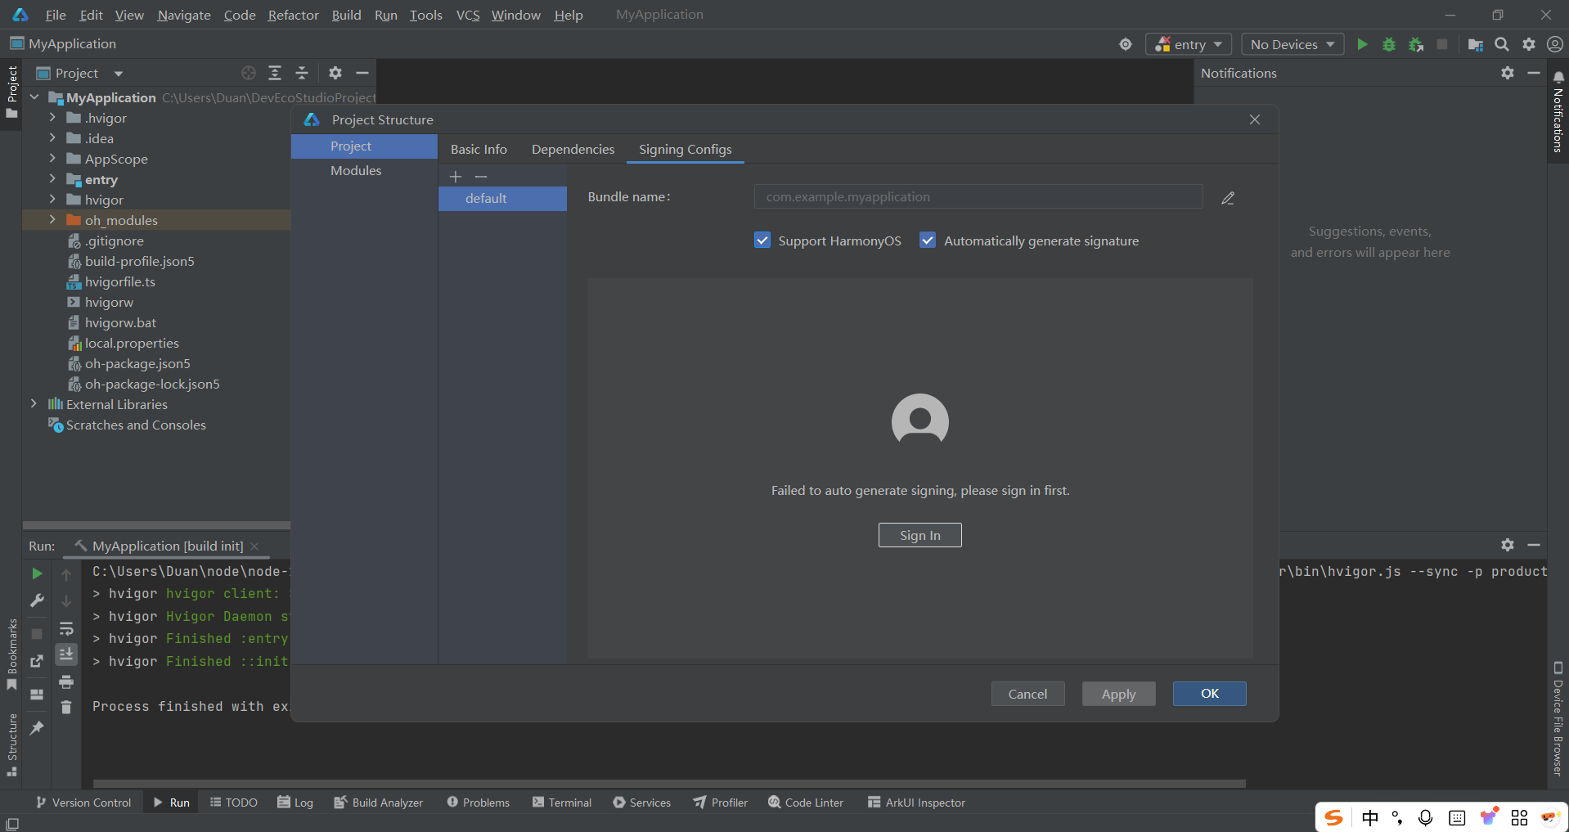Screen dimensions: 1569x832
Task: Add a signing config with the plus icon
Action: point(456,177)
